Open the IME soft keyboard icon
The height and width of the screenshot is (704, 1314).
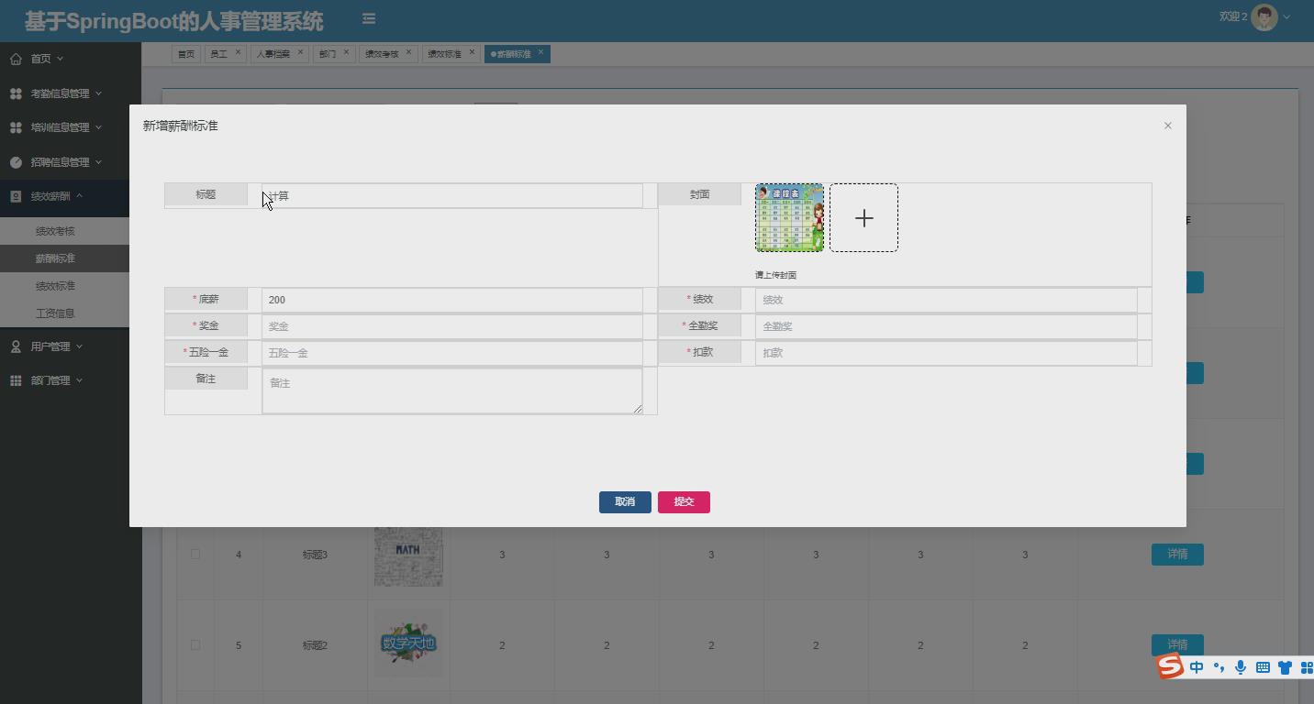1263,667
